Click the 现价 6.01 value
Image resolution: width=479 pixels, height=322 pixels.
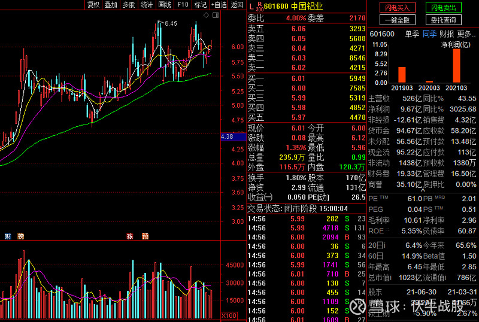298,128
